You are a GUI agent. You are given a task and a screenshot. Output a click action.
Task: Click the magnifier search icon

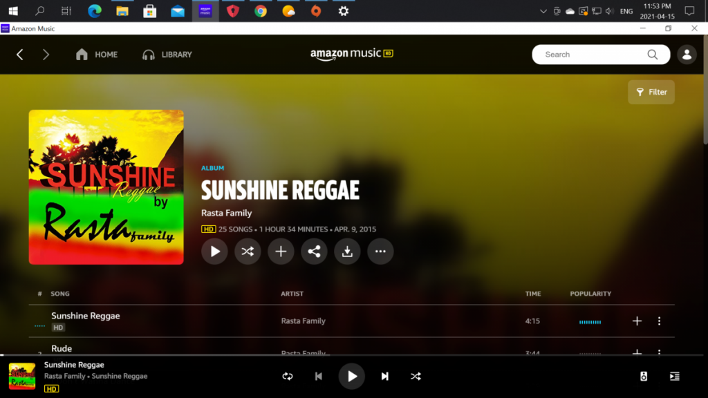coord(653,55)
